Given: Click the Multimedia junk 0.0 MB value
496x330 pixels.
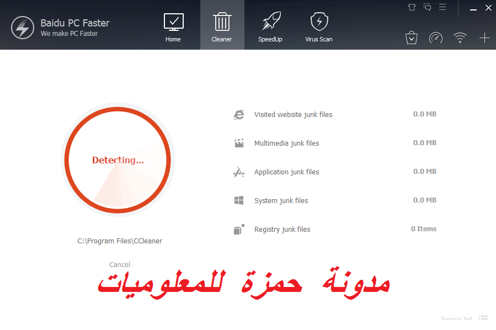Looking at the screenshot, I should click(x=424, y=143).
